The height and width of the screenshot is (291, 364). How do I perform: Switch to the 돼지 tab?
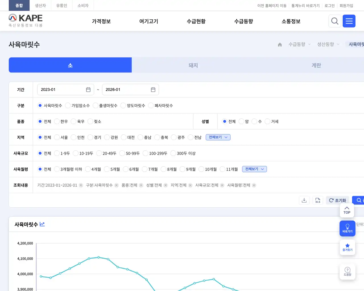[193, 65]
